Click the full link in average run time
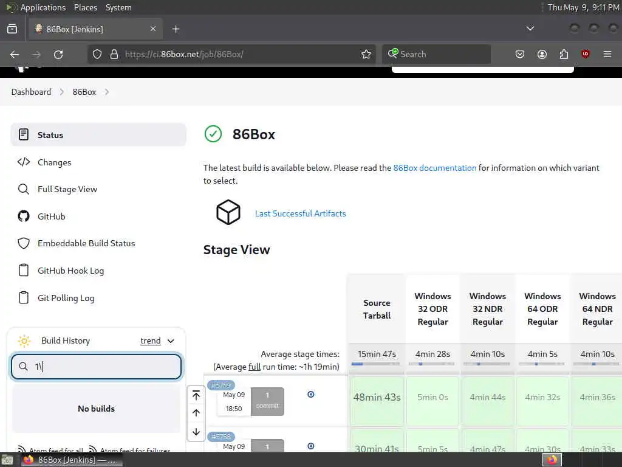 coord(255,367)
